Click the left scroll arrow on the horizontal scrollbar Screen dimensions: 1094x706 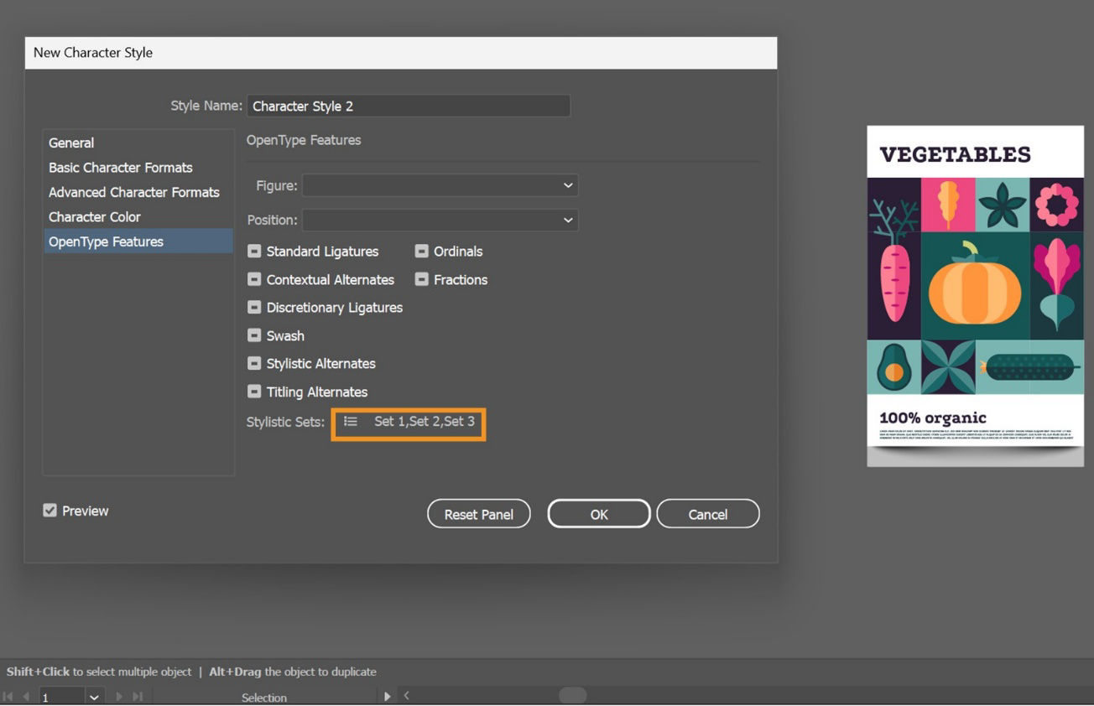point(407,696)
